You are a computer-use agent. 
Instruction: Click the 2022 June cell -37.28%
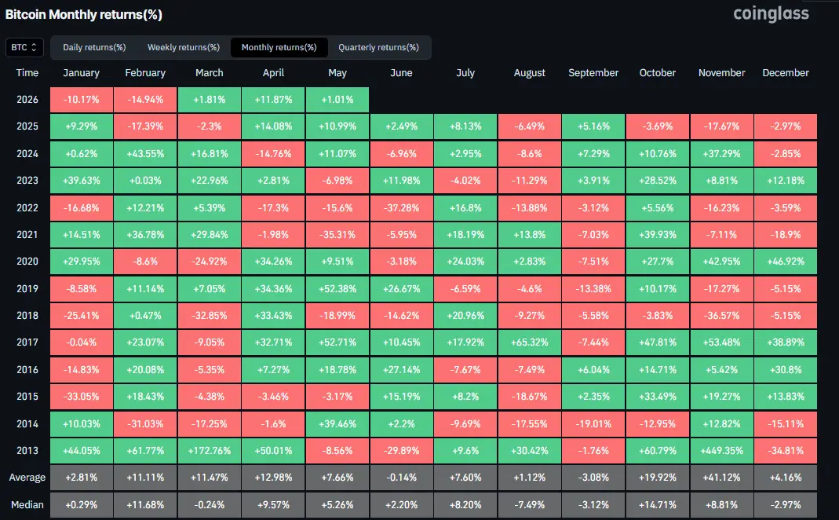pos(401,208)
